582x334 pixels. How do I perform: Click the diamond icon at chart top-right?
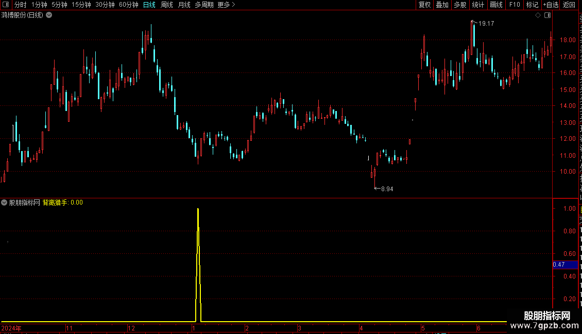(x=538, y=15)
